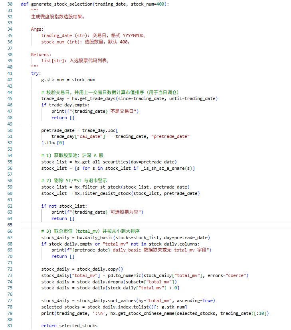Click the return selected_stocks statement

[x=69, y=326]
